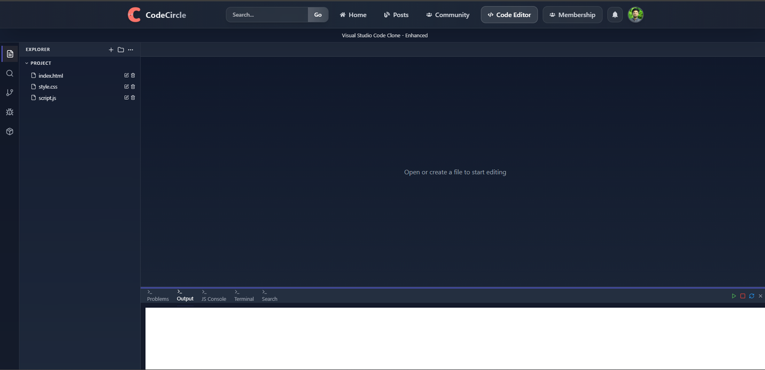Switch to the Problems tab
This screenshot has width=765, height=370.
[158, 295]
